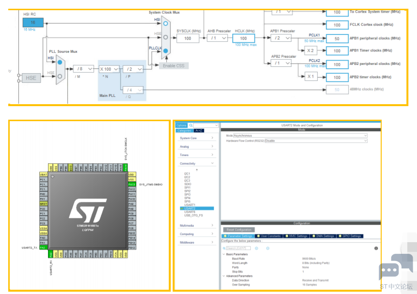417x294 pixels.
Task: Open the User Constants tab
Action: pos(269,236)
